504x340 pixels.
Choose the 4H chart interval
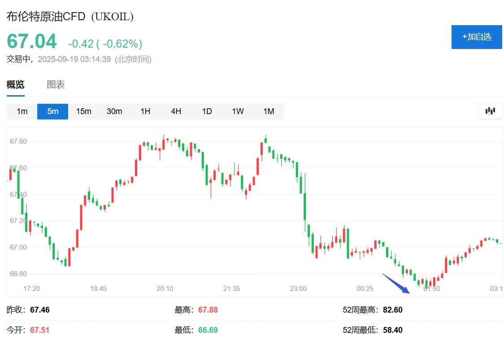[x=176, y=111]
